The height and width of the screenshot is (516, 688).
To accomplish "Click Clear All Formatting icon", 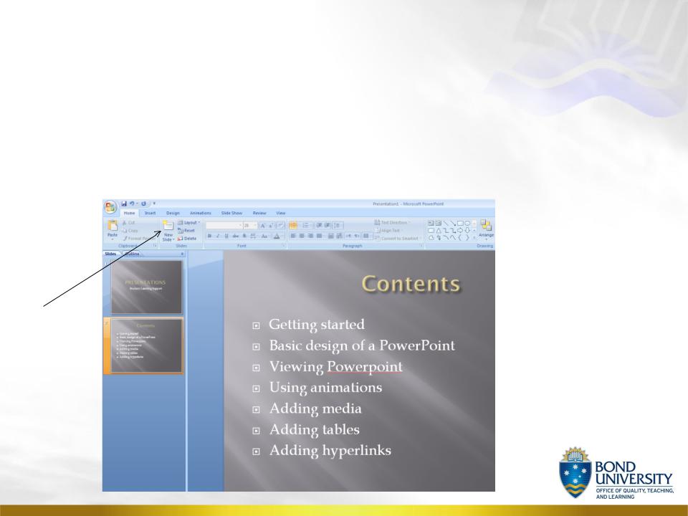I will tap(281, 226).
